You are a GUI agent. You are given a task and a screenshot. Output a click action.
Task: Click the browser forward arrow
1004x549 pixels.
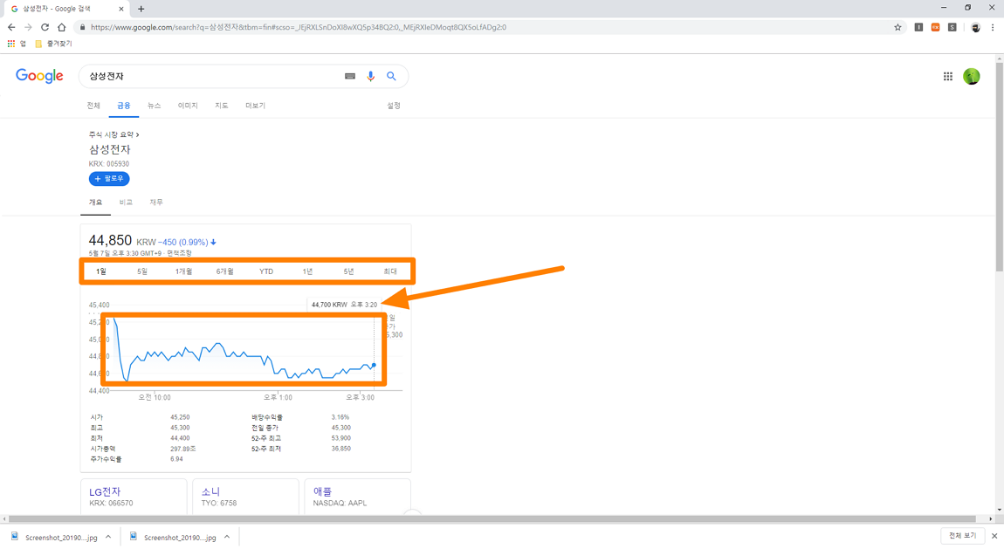pyautogui.click(x=28, y=28)
